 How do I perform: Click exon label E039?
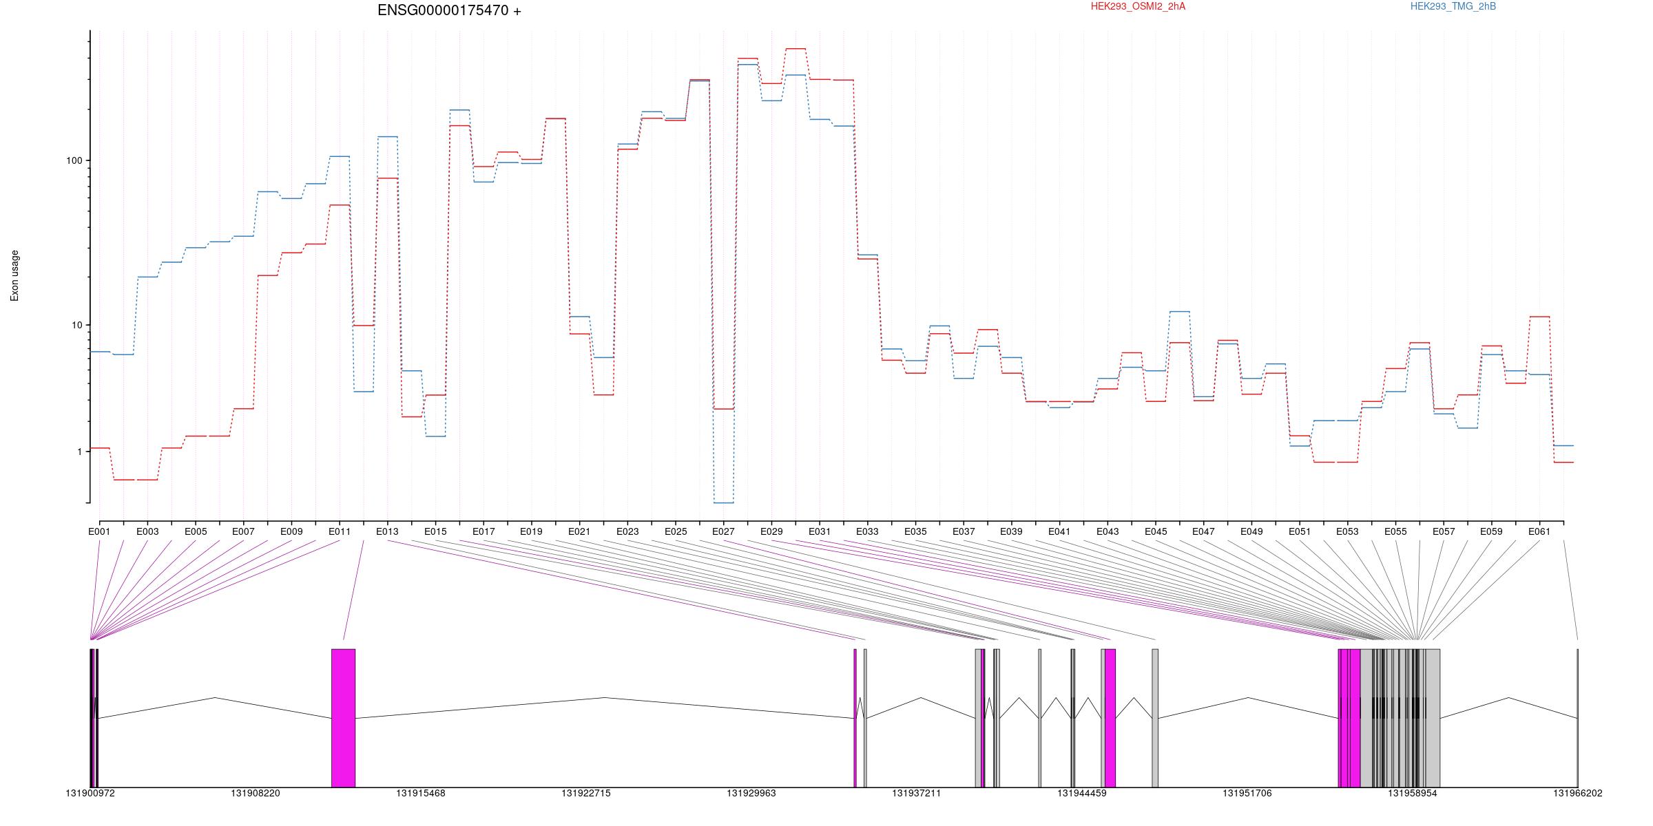(1011, 531)
